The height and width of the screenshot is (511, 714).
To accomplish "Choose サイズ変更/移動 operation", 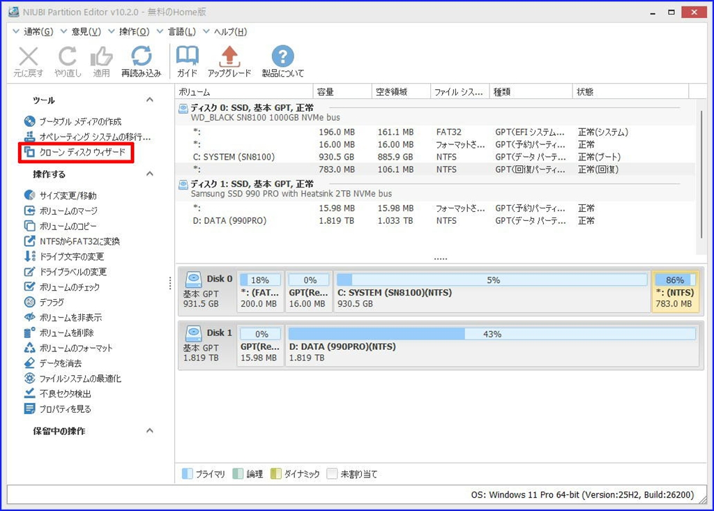I will click(61, 195).
